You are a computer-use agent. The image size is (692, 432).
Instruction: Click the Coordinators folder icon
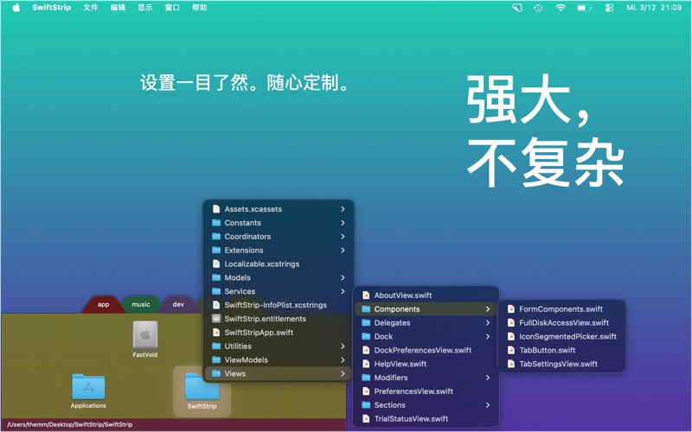[216, 236]
